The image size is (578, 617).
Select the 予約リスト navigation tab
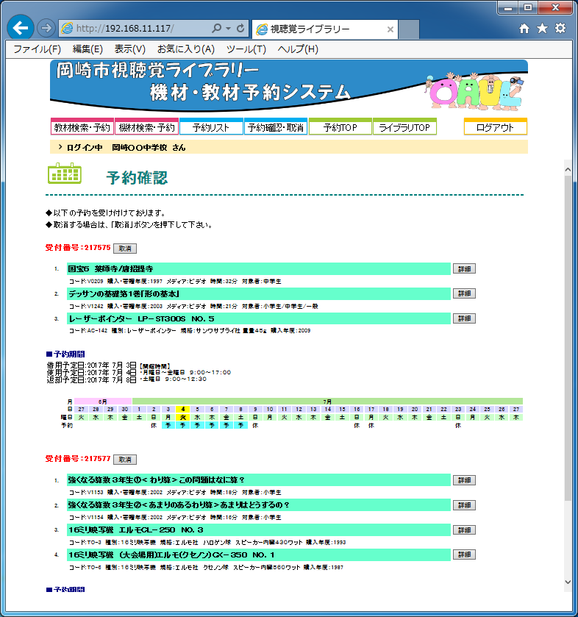coord(211,127)
